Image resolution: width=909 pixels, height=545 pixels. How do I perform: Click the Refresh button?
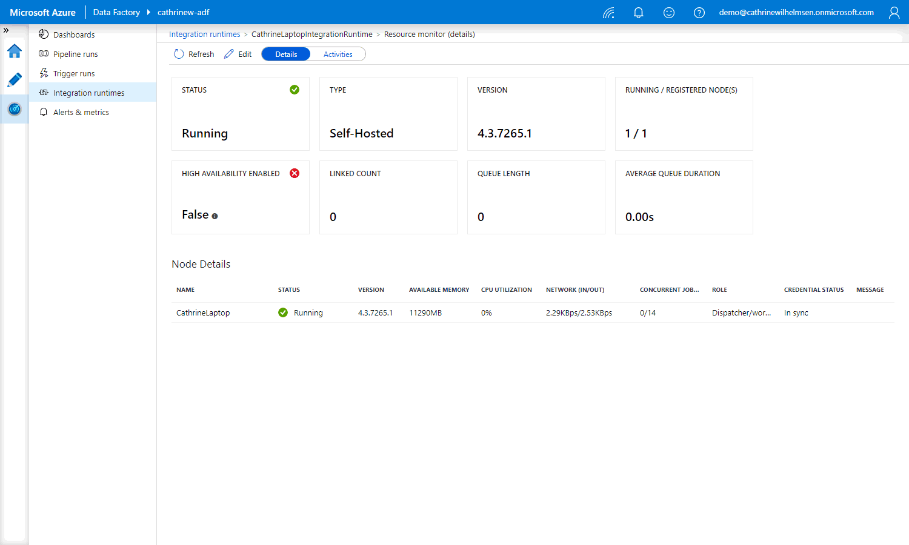pyautogui.click(x=194, y=54)
